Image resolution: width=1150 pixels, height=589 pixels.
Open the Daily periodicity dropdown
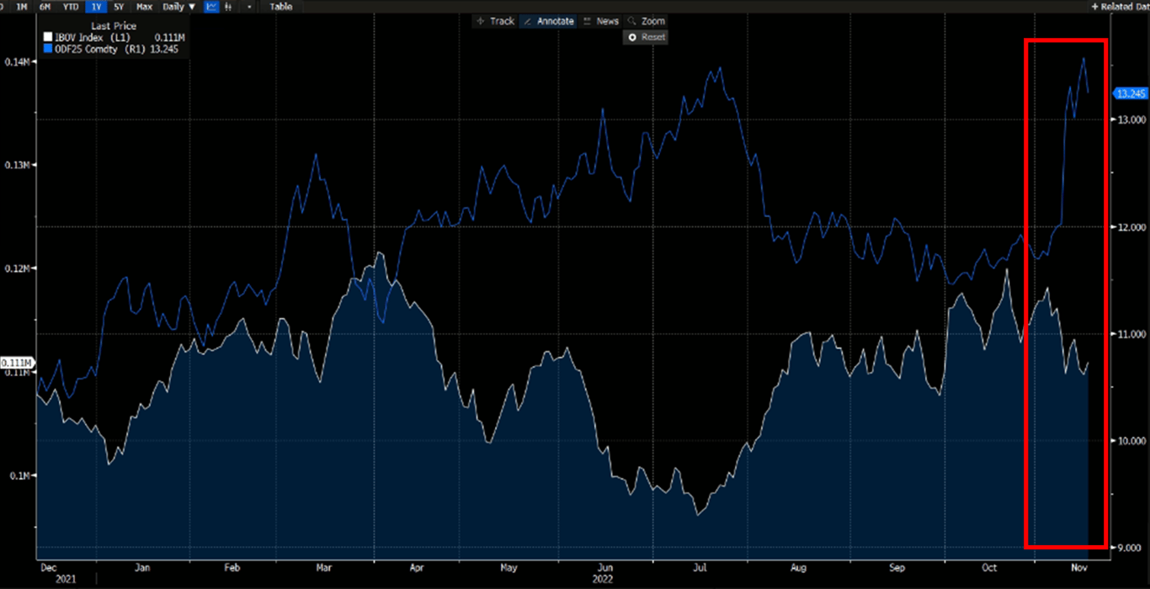178,7
